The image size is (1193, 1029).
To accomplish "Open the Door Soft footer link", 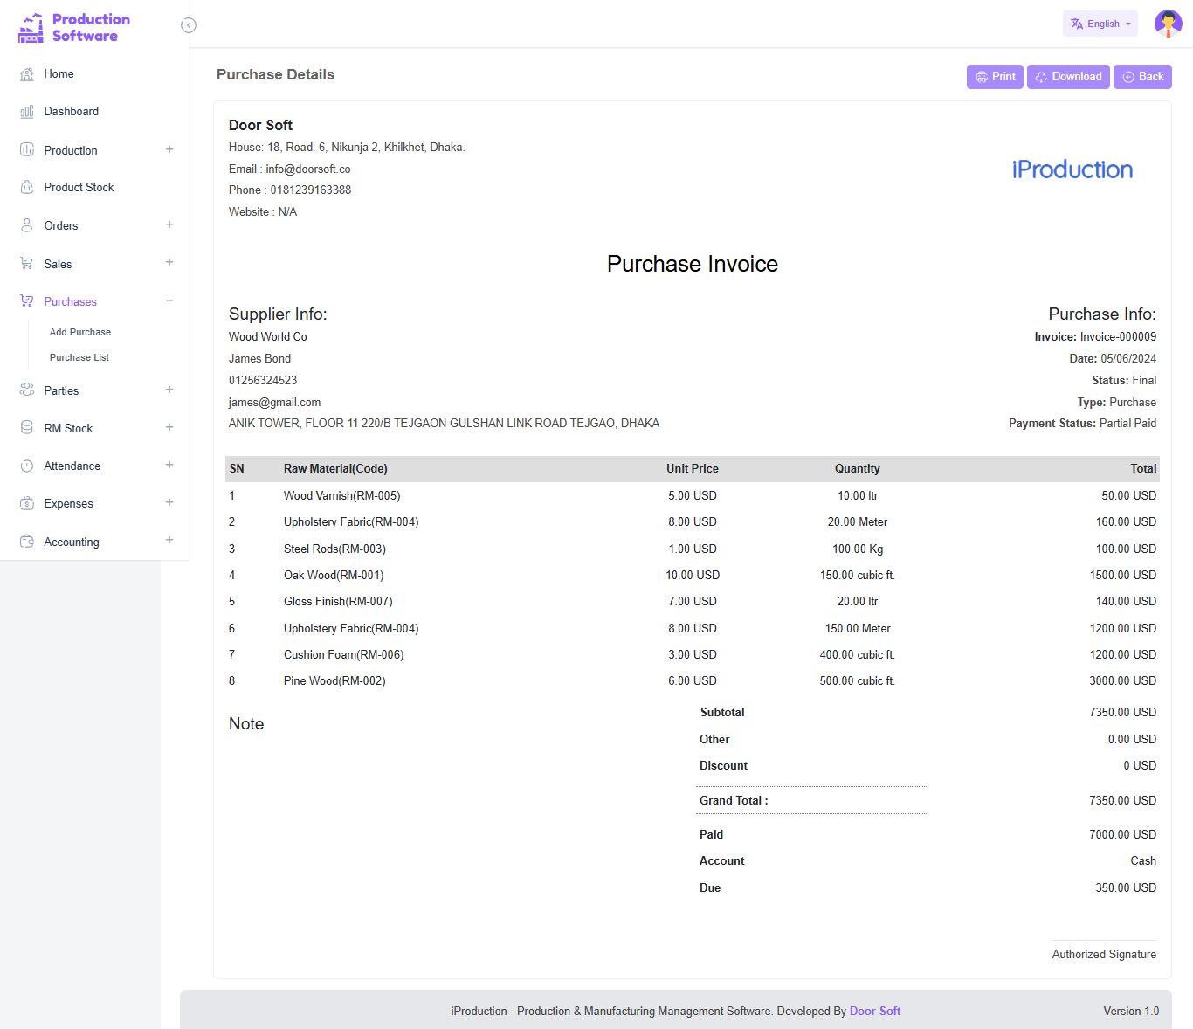I will click(x=875, y=1011).
